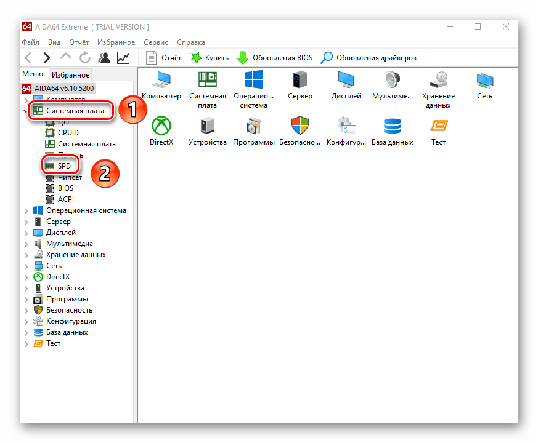Open the Сервис menu
Image resolution: width=538 pixels, height=443 pixels.
coord(156,42)
